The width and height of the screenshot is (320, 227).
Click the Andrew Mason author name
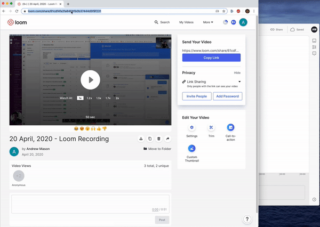[38, 149]
